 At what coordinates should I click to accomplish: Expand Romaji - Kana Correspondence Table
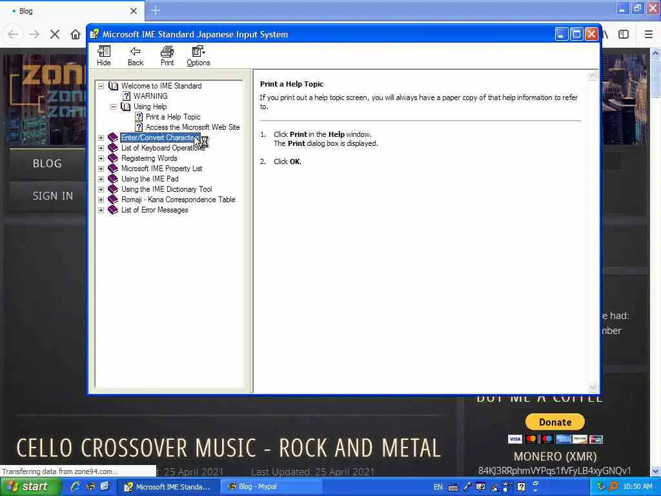click(101, 200)
